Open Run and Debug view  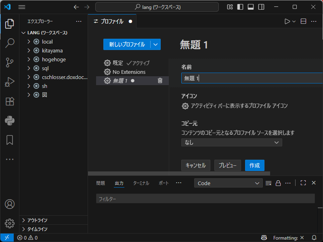[x=10, y=82]
